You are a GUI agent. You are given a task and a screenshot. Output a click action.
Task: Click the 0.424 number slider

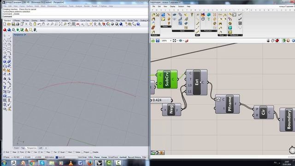161,100
